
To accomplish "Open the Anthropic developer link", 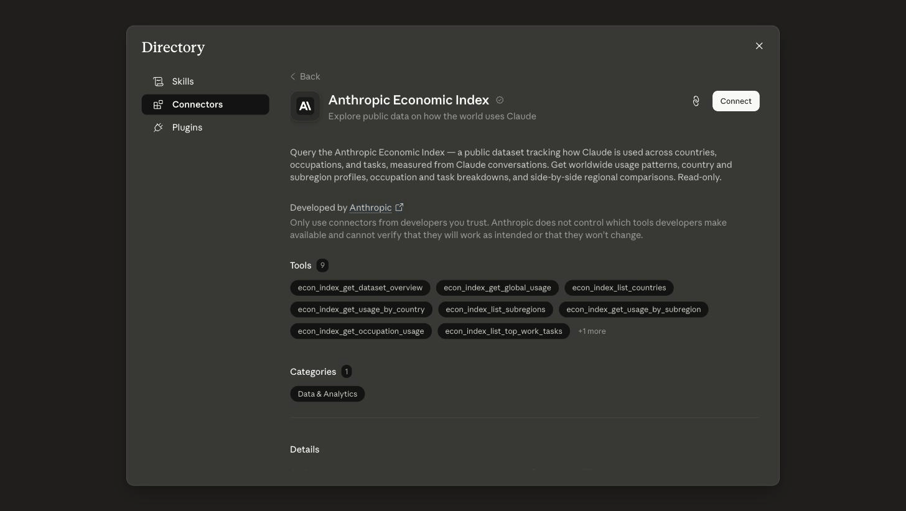I will [370, 208].
